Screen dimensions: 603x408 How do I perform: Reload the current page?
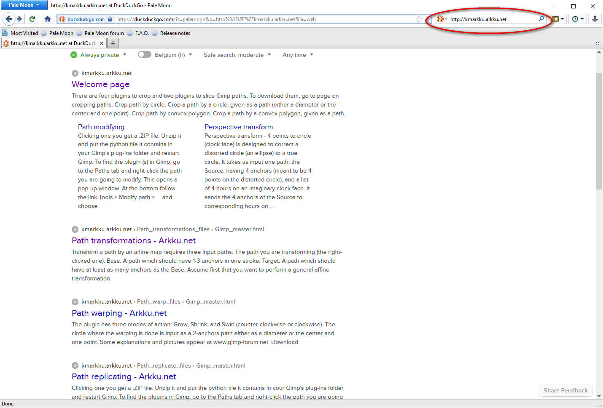tap(32, 19)
